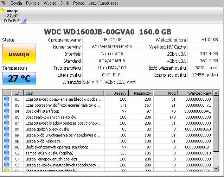
Task: Click the serial number field WD-WMAL93044826
Action: (x=112, y=47)
